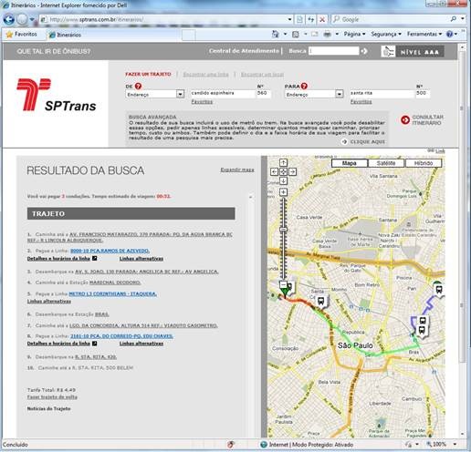The image size is (471, 452).
Task: Click the printer icon in command bar
Action: (x=327, y=34)
